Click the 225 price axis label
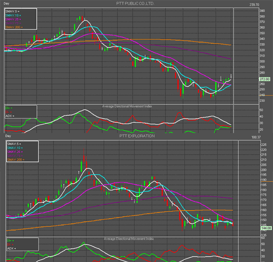 [x=264, y=145]
